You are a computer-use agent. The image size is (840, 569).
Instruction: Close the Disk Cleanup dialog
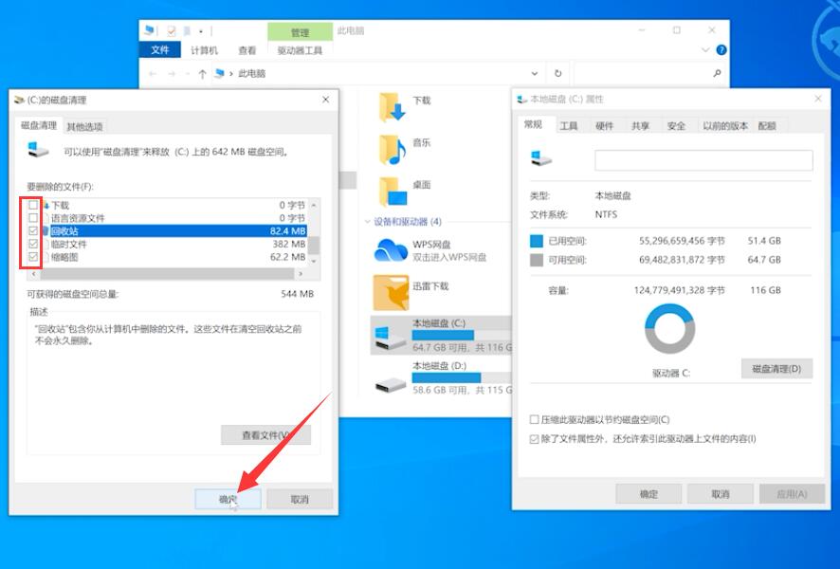tap(326, 100)
